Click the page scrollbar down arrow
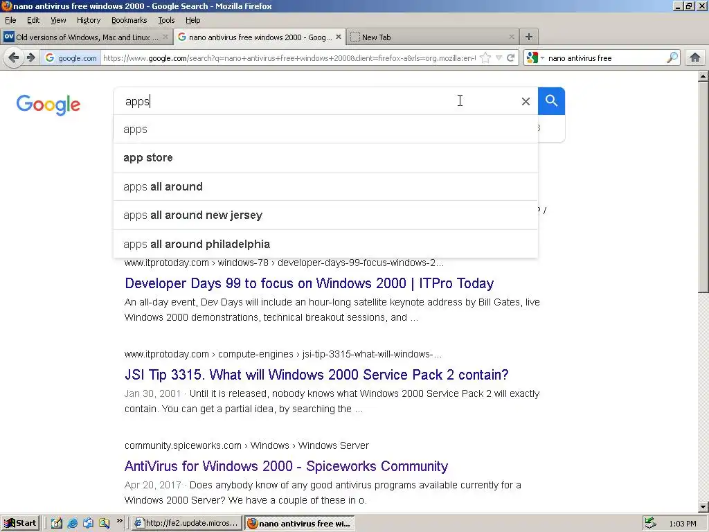The width and height of the screenshot is (709, 532). (703, 507)
